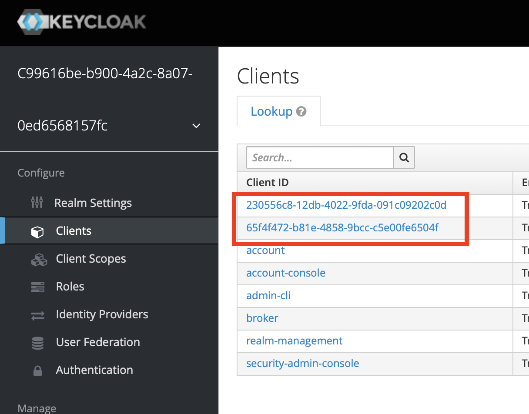
Task: Open Client Scopes in sidebar
Action: pos(91,259)
